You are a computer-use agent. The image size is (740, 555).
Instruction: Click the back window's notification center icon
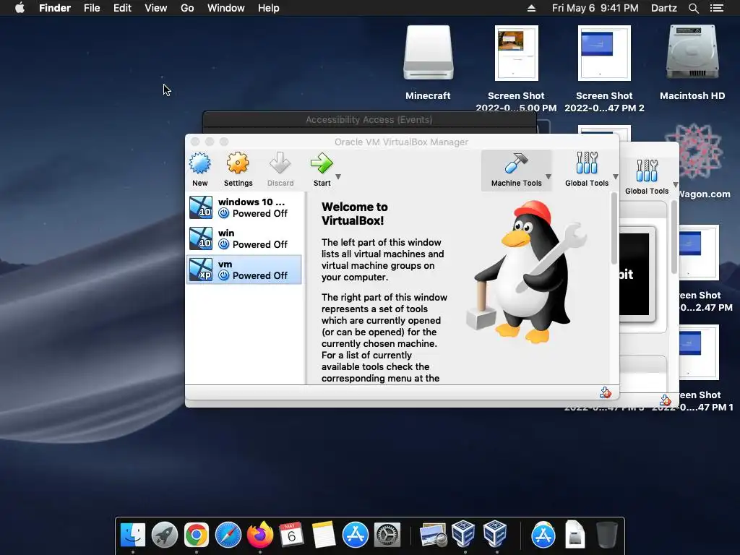tap(666, 400)
